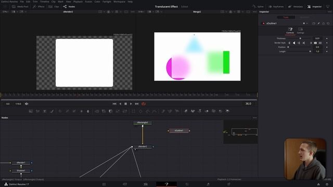This screenshot has width=333, height=187.
Task: Toggle the Media Pool panel button
Action: coord(20,7)
